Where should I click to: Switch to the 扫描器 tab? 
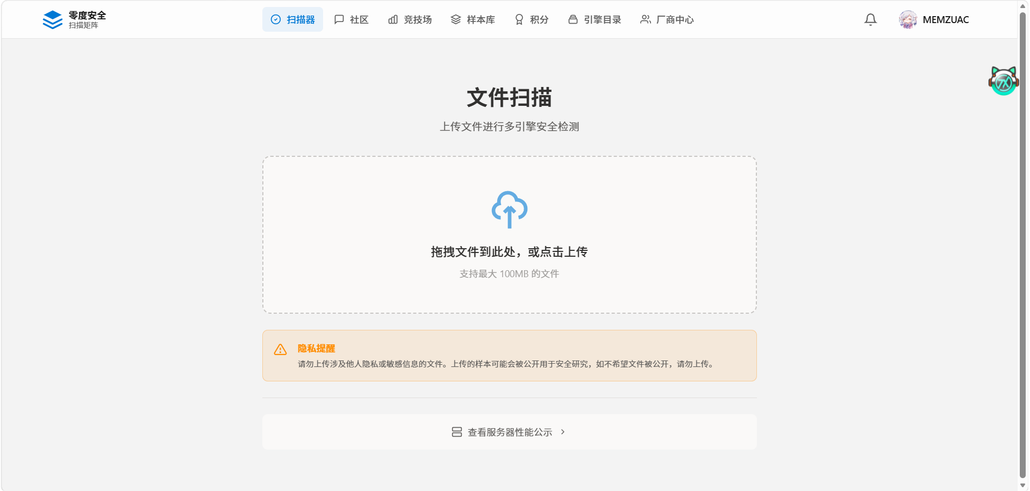click(292, 20)
